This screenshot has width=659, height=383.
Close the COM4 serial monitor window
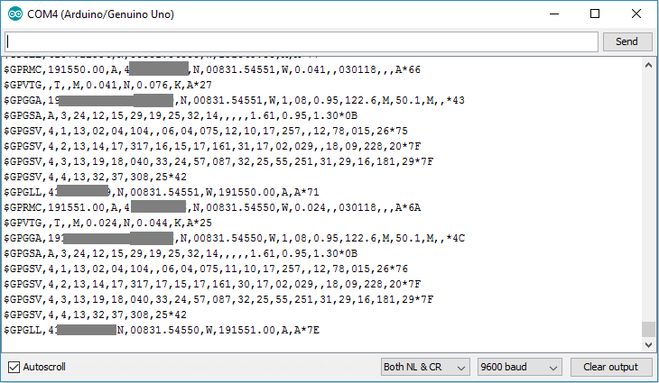click(x=636, y=14)
